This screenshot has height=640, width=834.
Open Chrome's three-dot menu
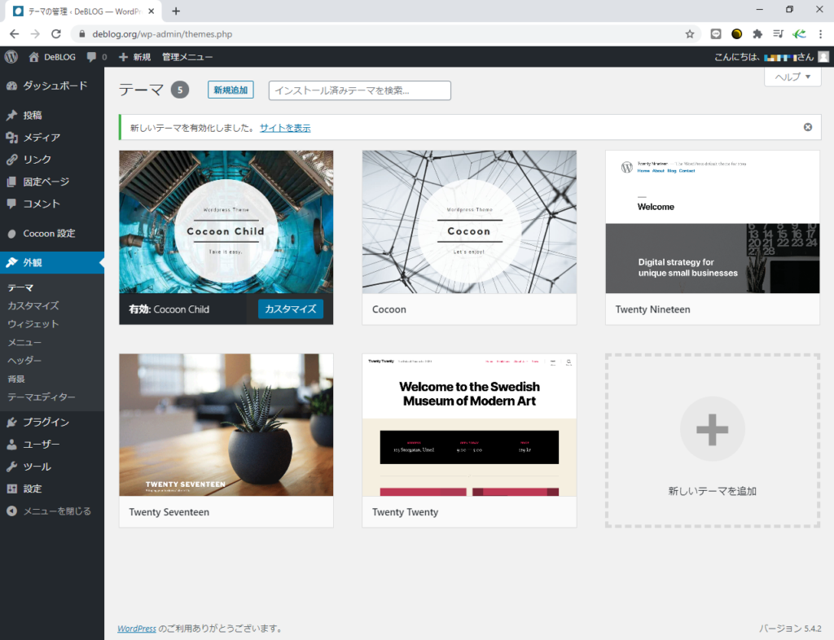(820, 34)
